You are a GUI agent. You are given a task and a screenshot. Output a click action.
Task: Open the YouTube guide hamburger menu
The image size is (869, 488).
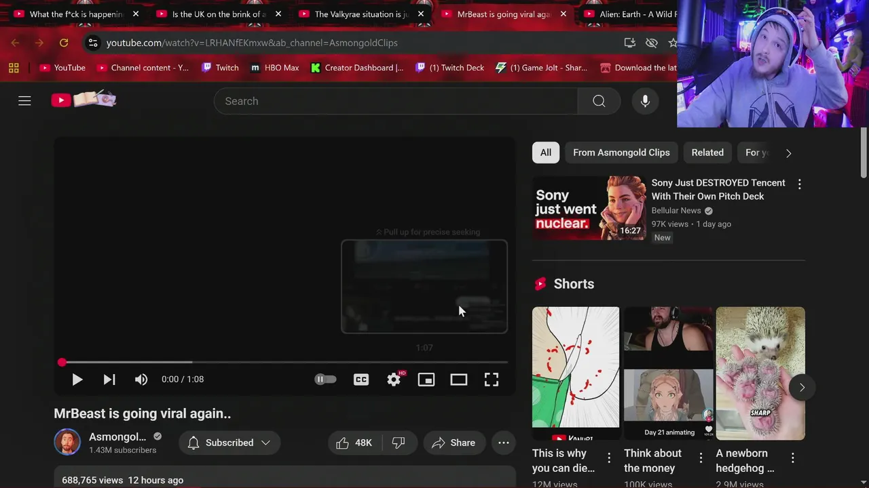[24, 101]
